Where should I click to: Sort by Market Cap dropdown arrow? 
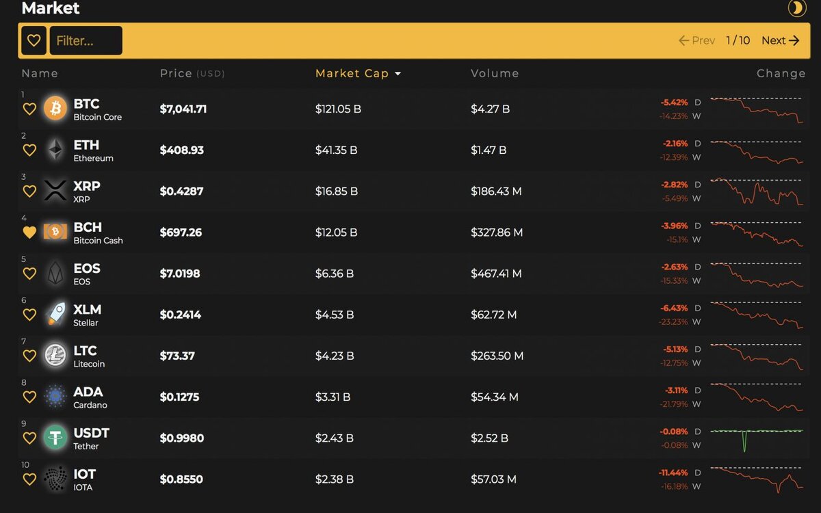coord(398,74)
